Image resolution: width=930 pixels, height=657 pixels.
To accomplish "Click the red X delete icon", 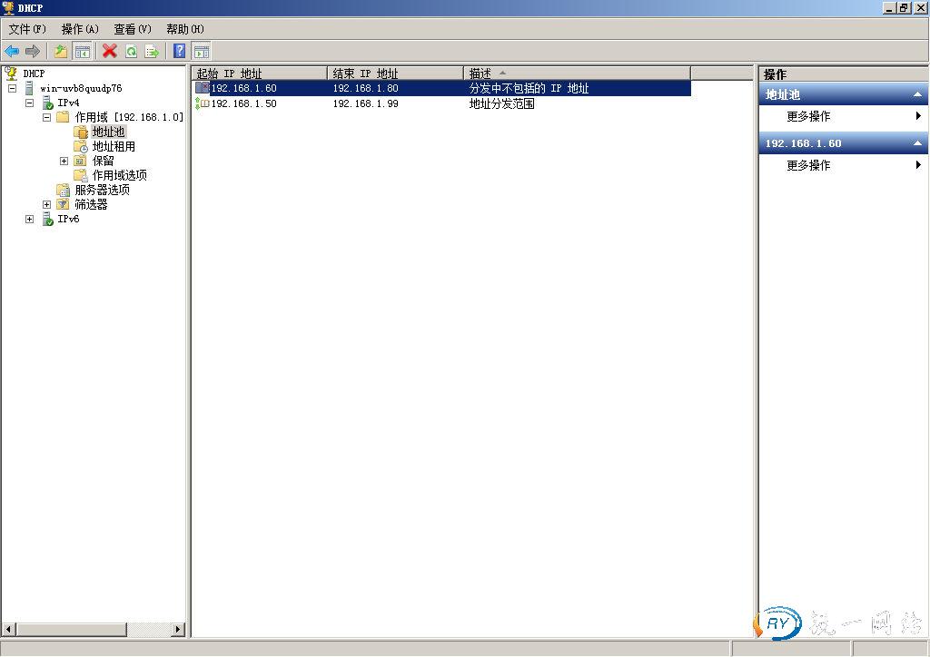I will click(110, 51).
